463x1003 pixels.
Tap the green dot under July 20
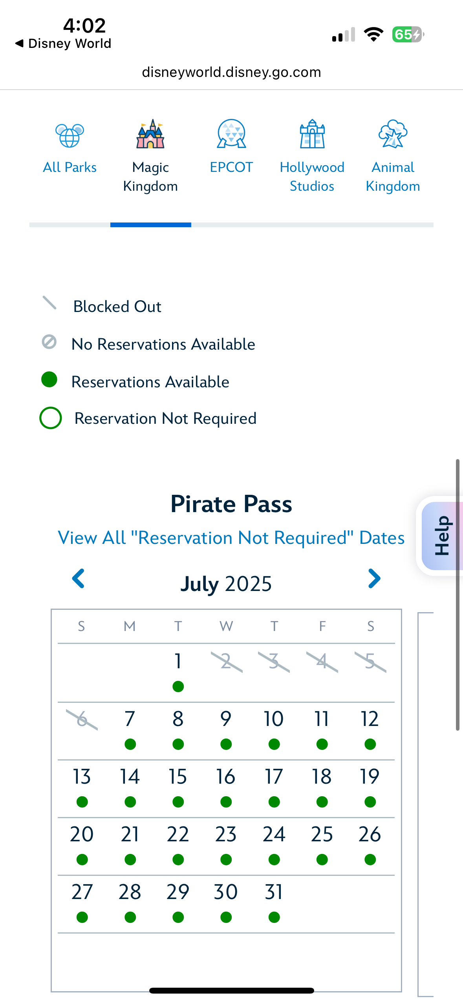pyautogui.click(x=82, y=859)
